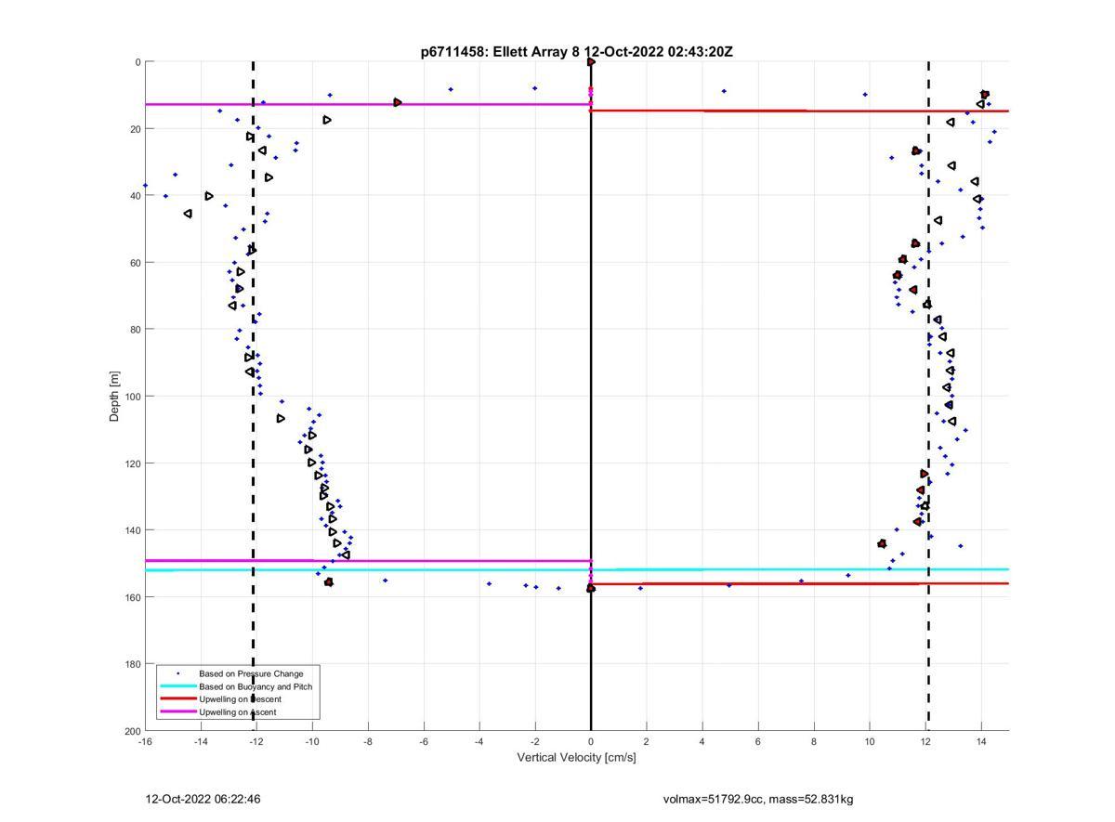Select the 'Vertical Velocity [cm/s]' x-axis label

577,758
